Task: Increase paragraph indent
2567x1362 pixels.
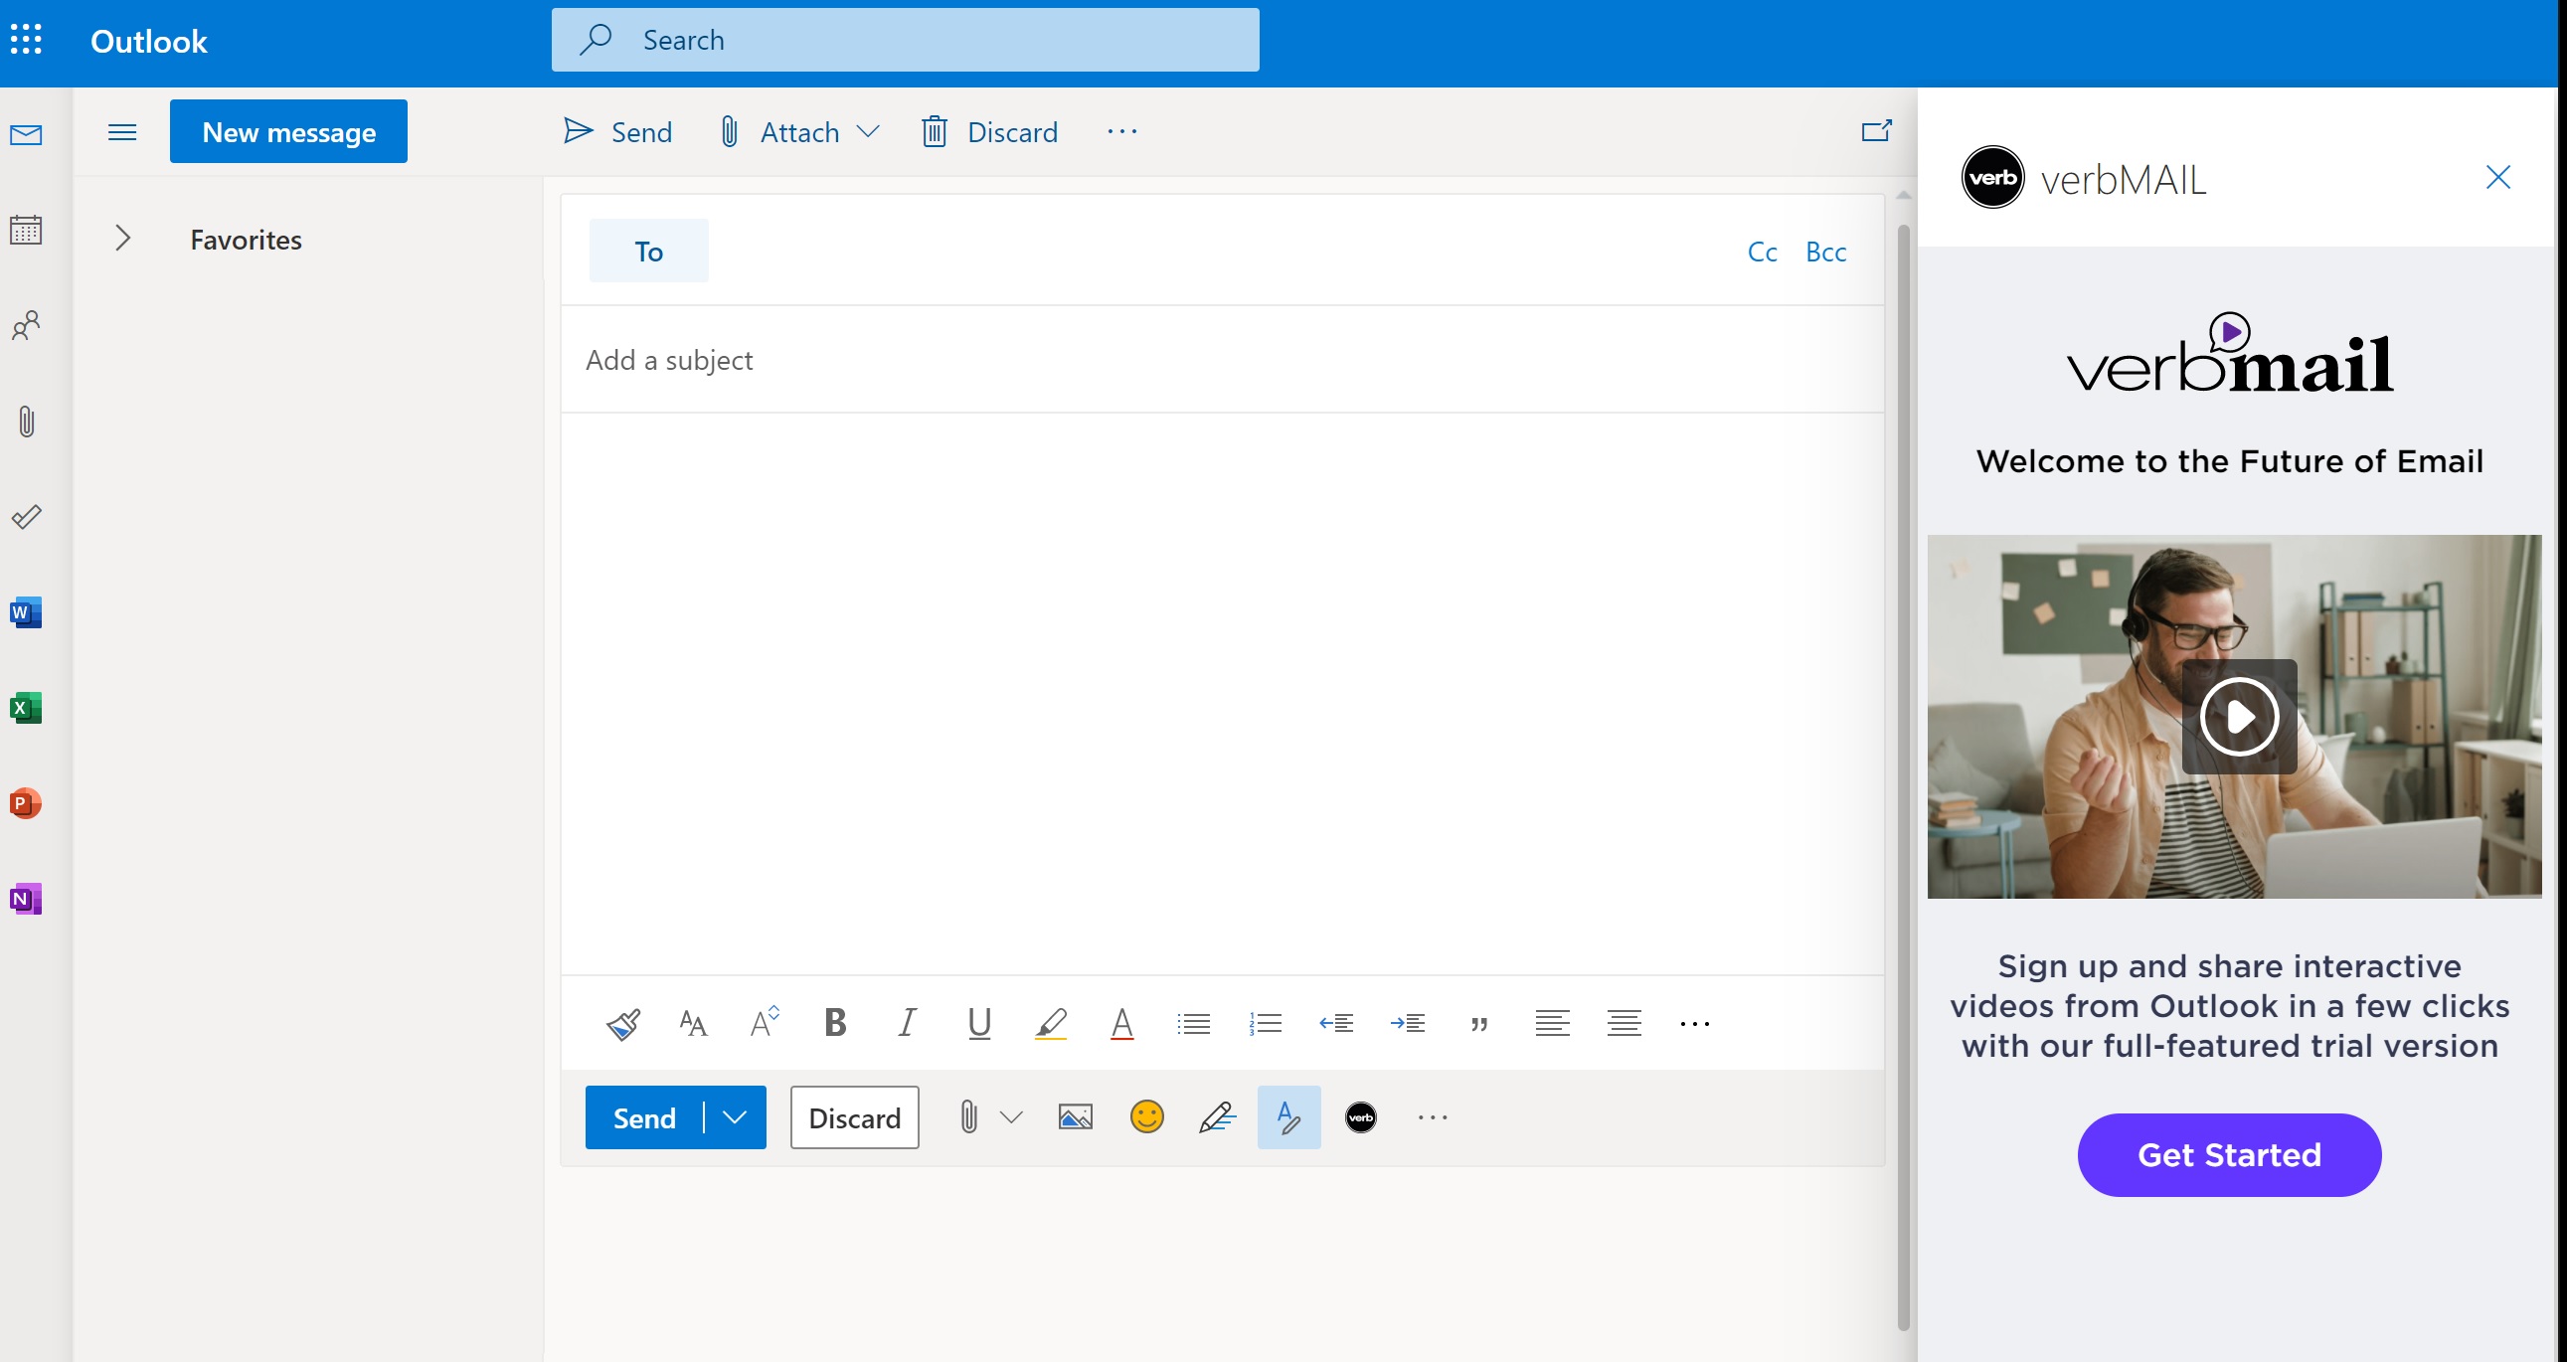Action: click(1407, 1023)
